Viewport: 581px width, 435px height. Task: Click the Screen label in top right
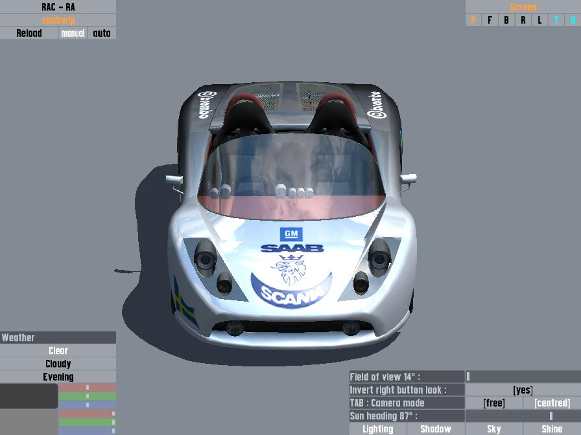tap(523, 6)
